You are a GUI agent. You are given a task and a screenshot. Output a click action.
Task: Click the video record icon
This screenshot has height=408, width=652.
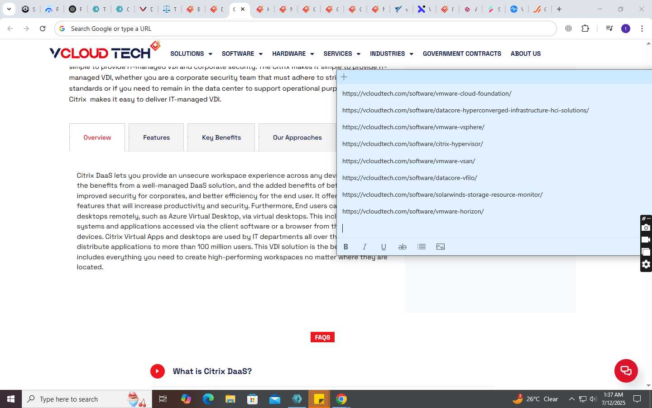pyautogui.click(x=646, y=240)
